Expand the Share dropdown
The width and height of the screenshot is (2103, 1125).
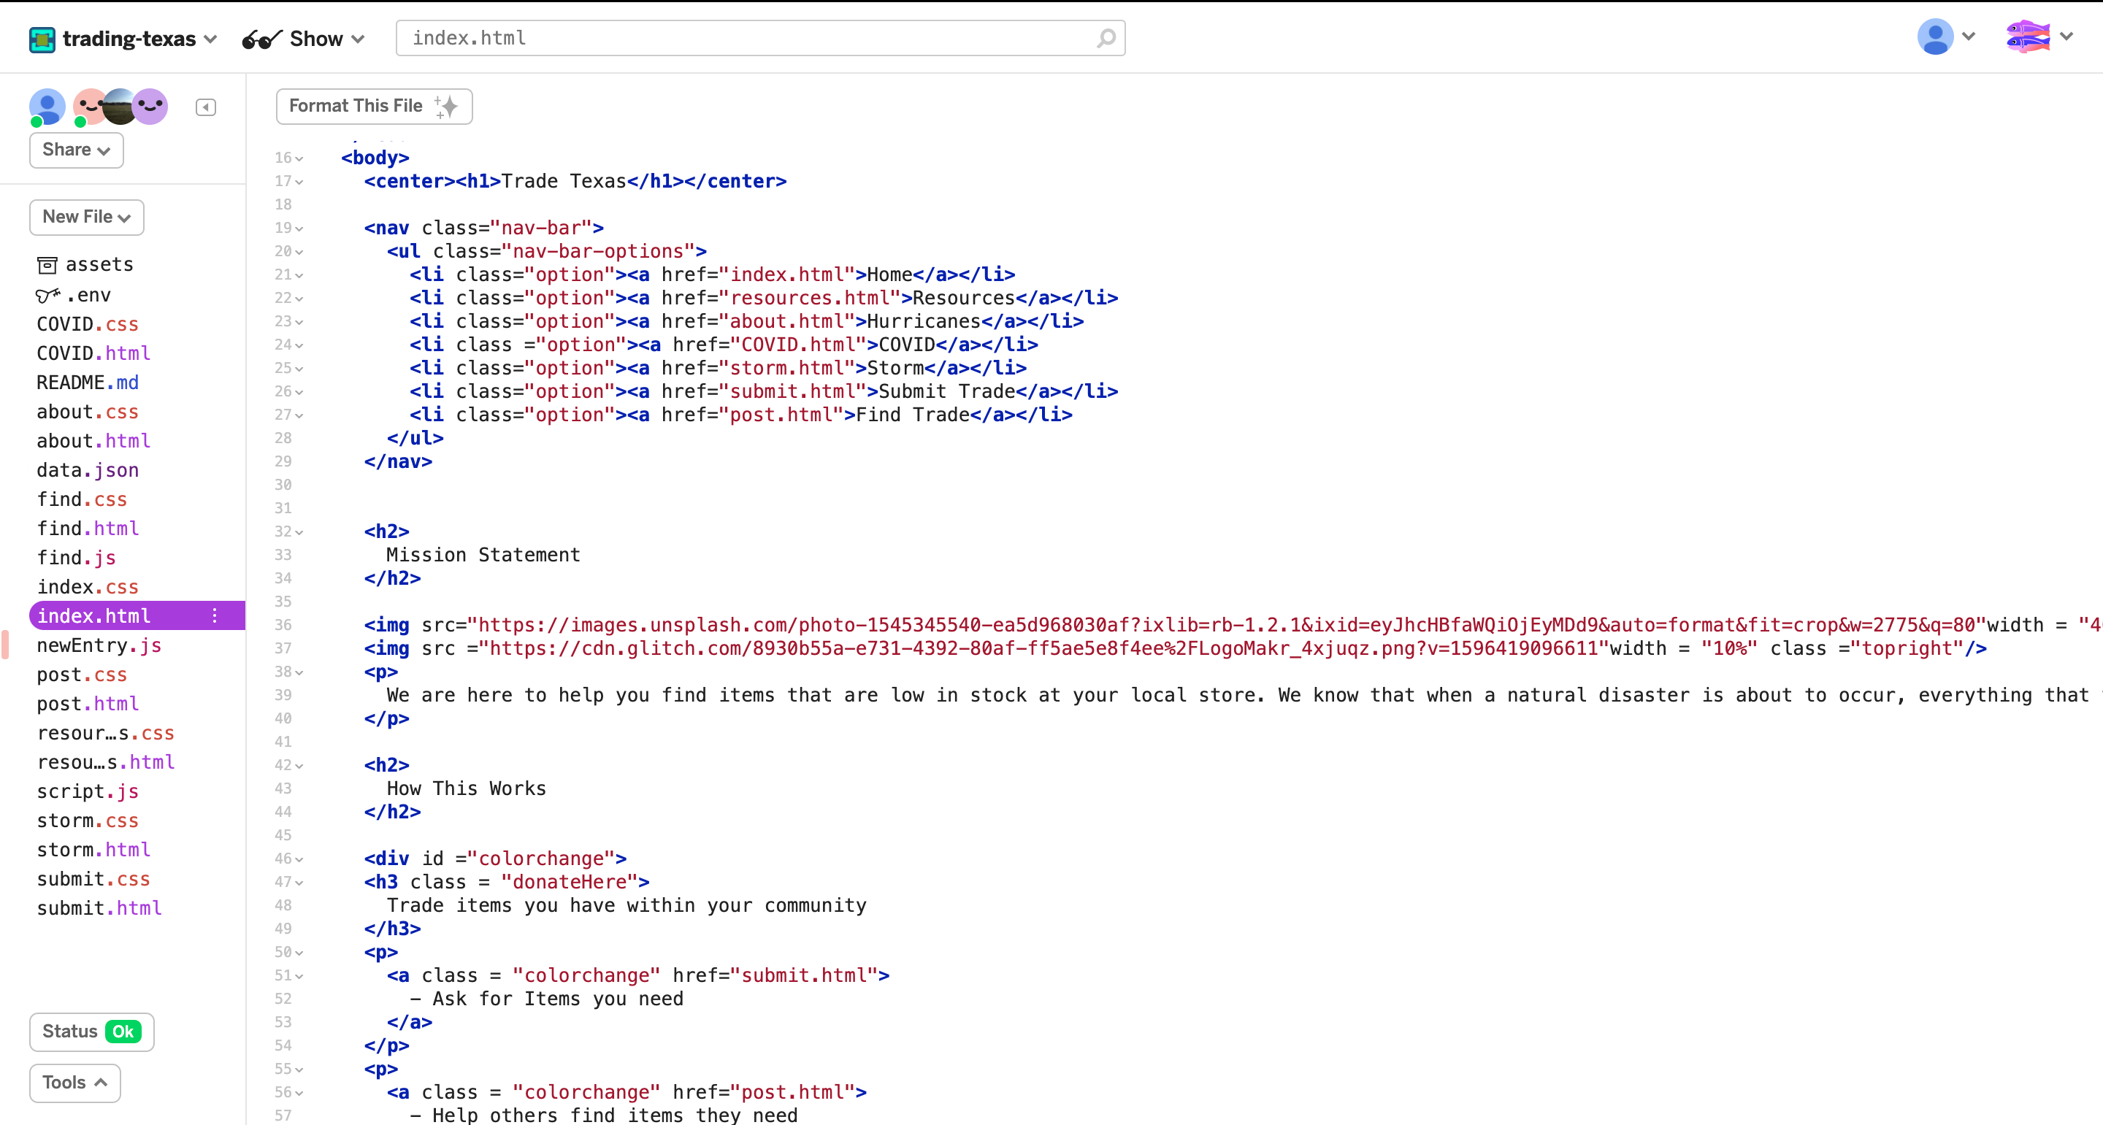click(x=76, y=150)
